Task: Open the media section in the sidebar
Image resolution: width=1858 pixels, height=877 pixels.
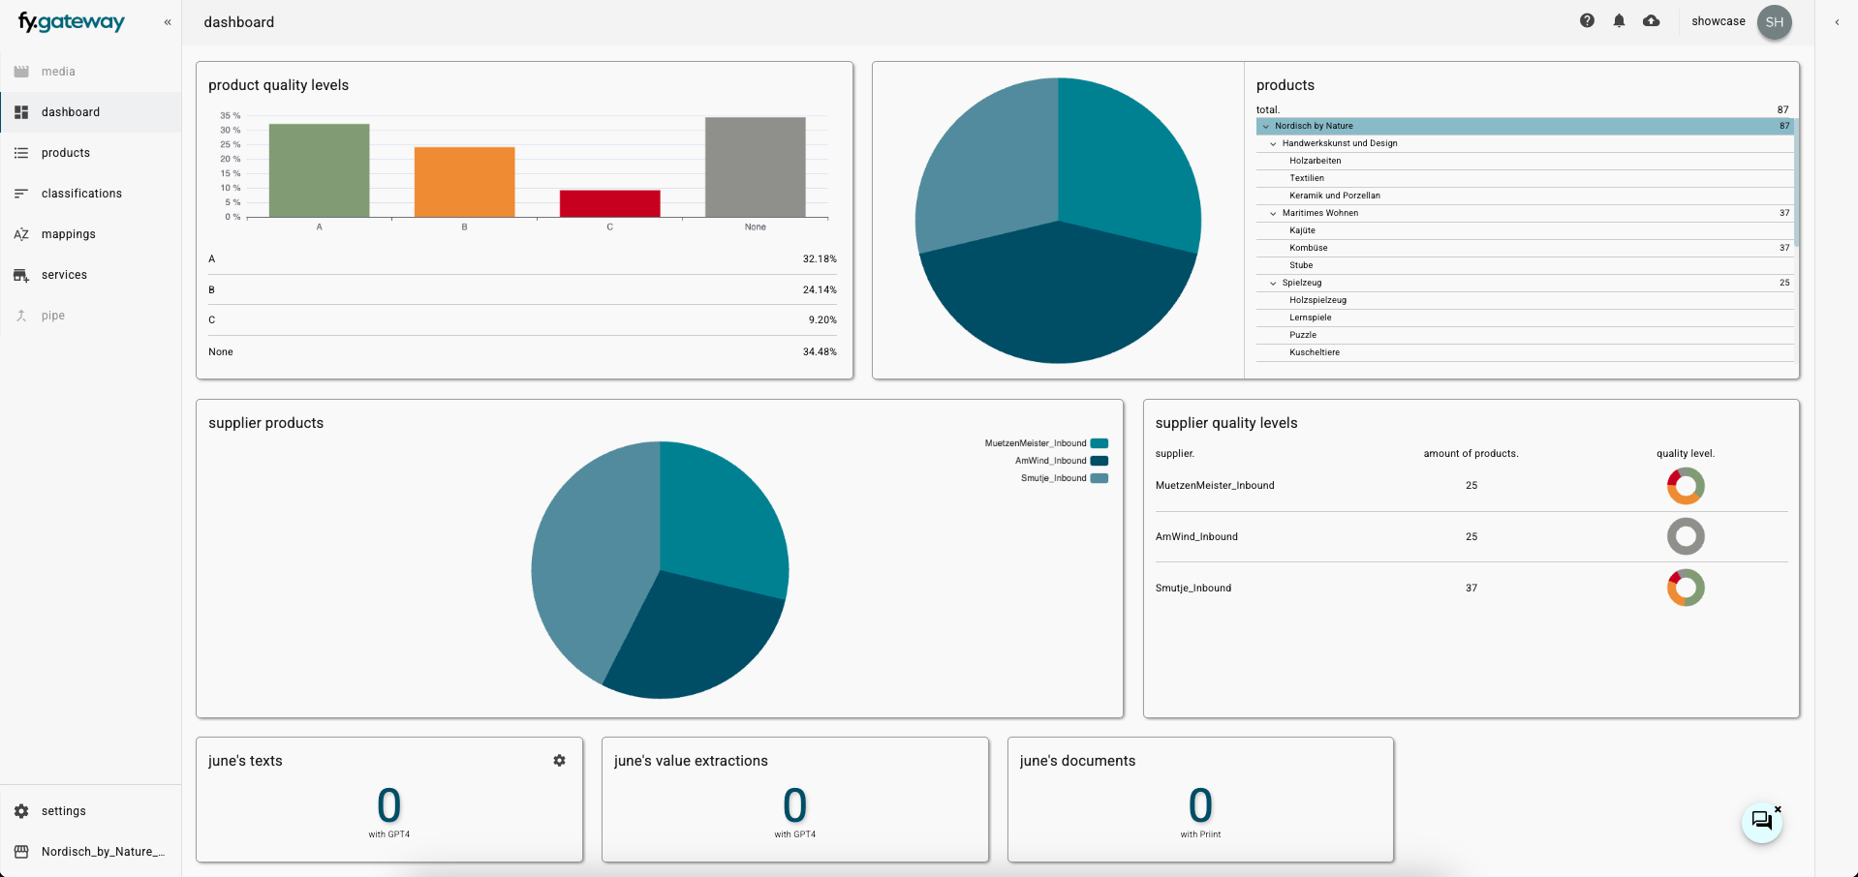Action: point(58,71)
